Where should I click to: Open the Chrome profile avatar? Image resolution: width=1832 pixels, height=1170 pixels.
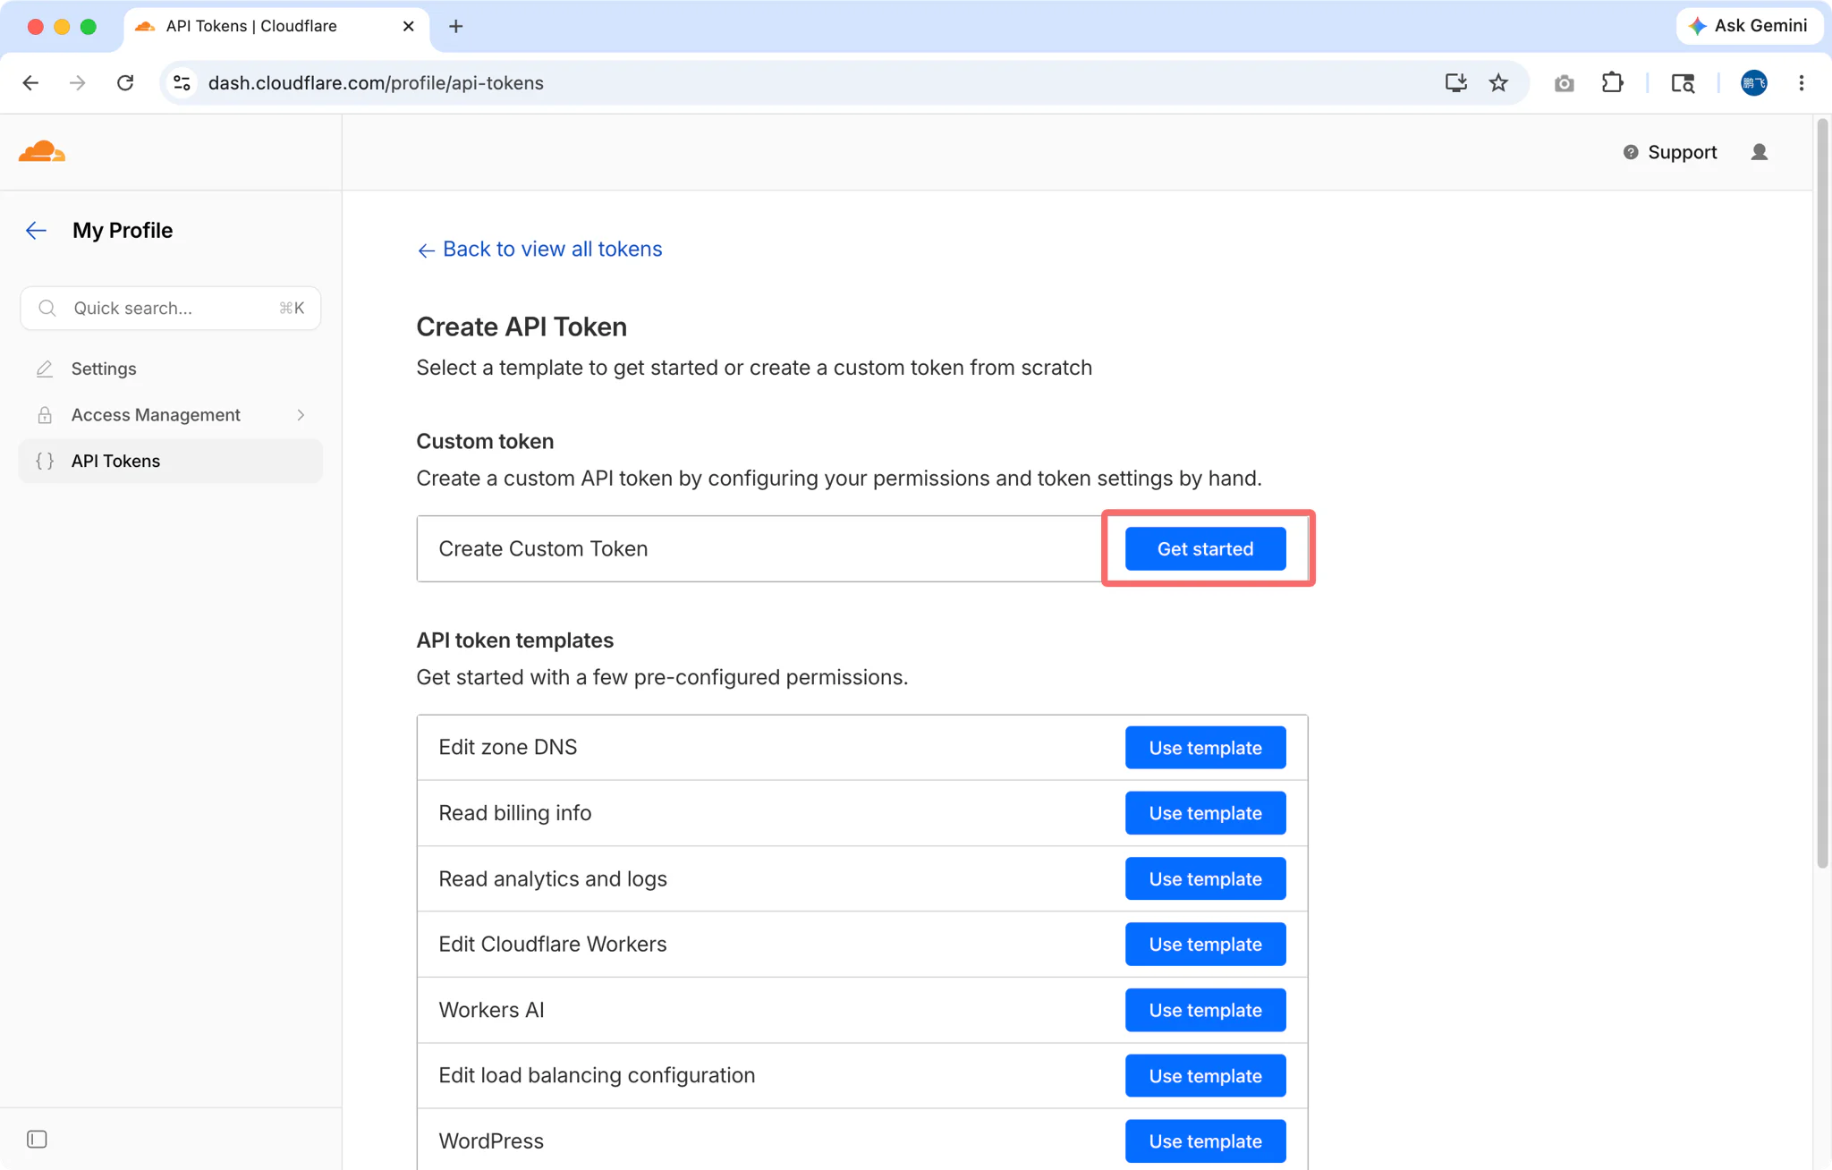[x=1753, y=83]
